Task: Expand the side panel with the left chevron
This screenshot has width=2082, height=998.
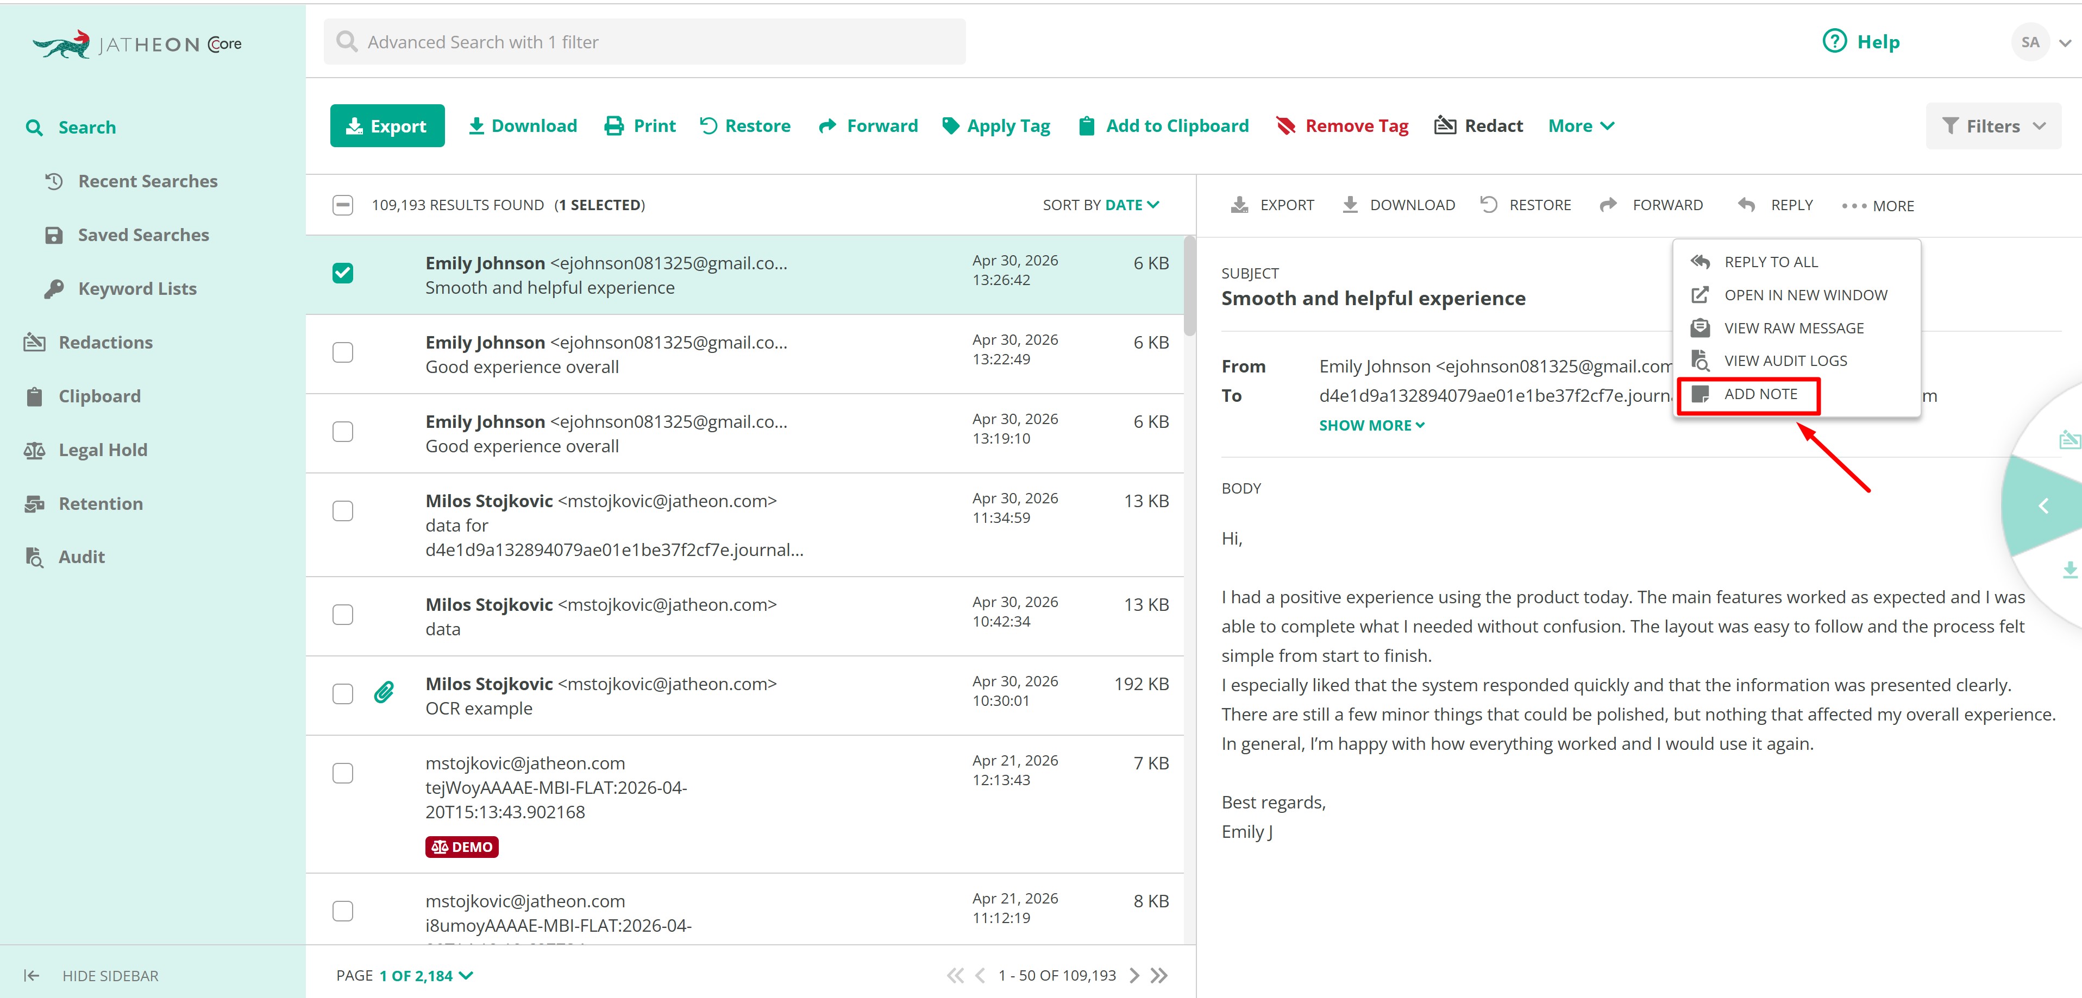Action: (x=2044, y=506)
